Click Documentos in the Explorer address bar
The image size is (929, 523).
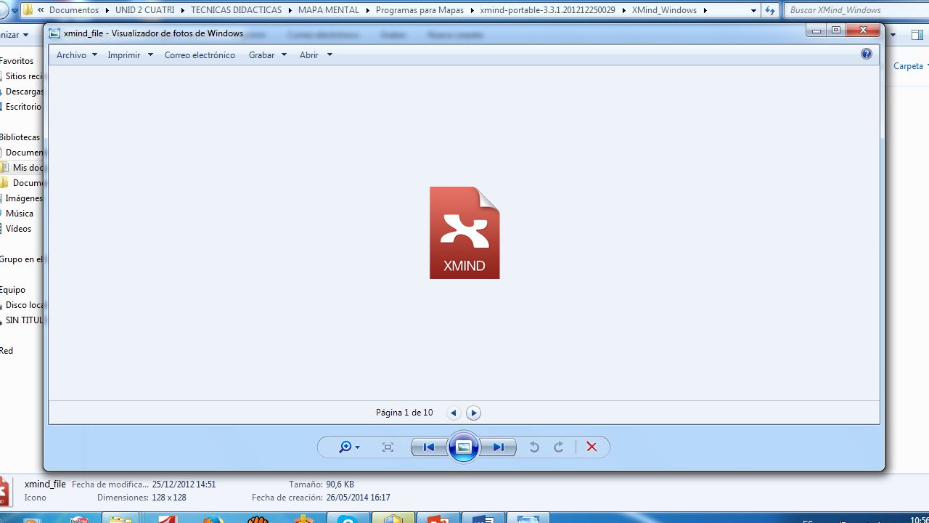pyautogui.click(x=74, y=10)
